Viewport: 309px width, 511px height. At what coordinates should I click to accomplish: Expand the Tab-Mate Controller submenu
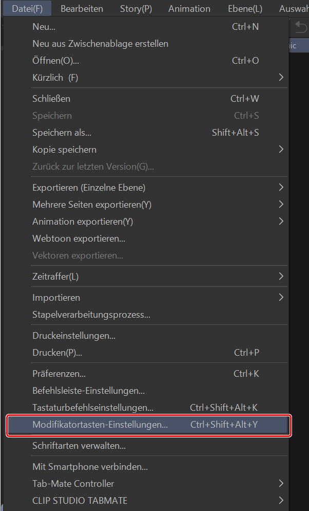tap(281, 483)
